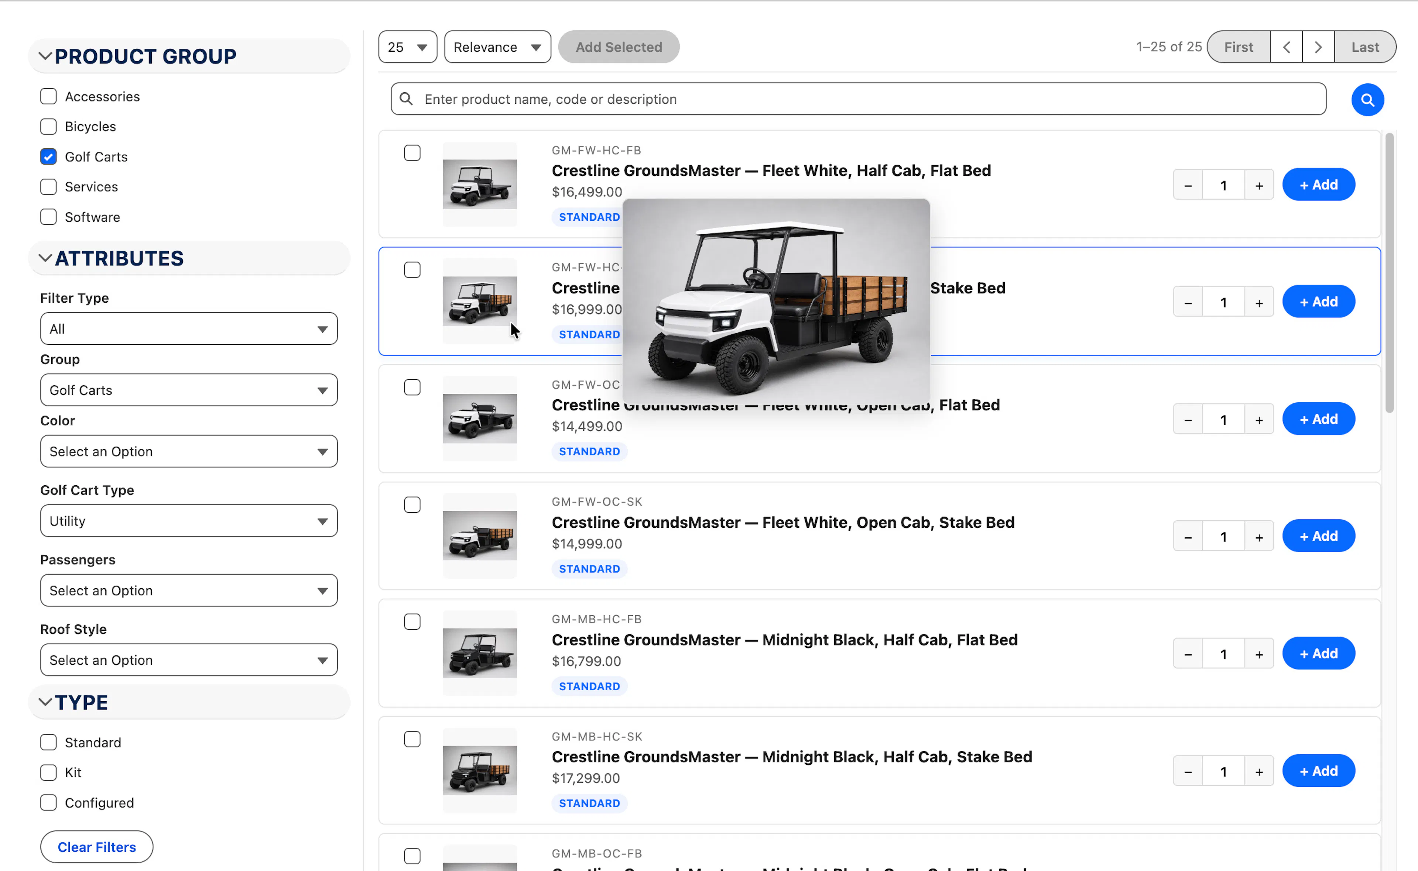The height and width of the screenshot is (871, 1418).
Task: Check the Accessories product group
Action: [x=48, y=96]
